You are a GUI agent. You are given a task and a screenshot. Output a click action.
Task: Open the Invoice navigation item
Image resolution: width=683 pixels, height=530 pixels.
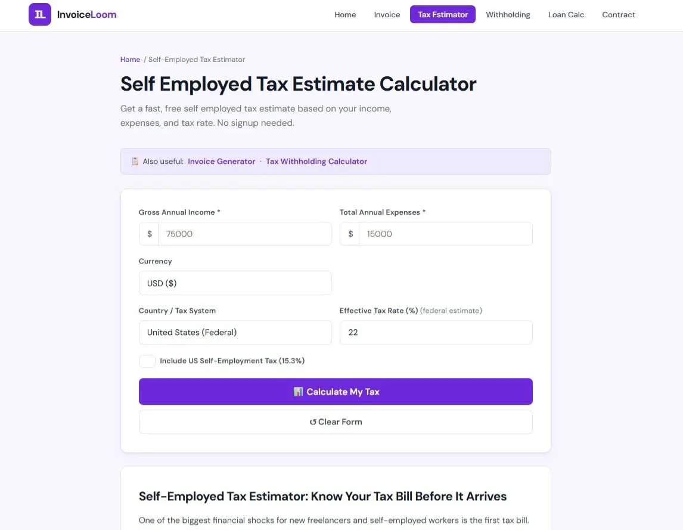coord(387,14)
